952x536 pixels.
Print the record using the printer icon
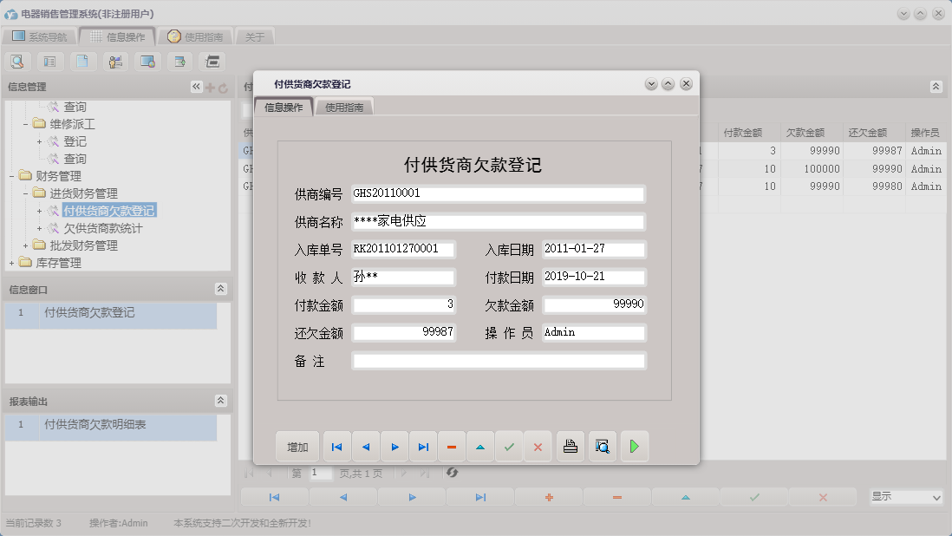pos(570,446)
